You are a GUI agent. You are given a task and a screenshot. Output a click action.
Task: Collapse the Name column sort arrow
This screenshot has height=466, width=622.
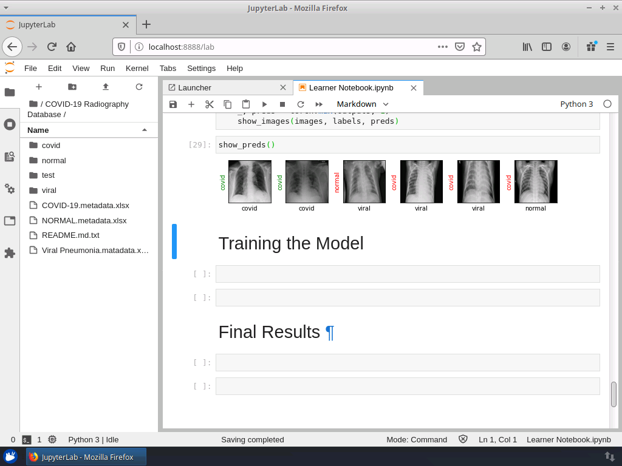[145, 130]
